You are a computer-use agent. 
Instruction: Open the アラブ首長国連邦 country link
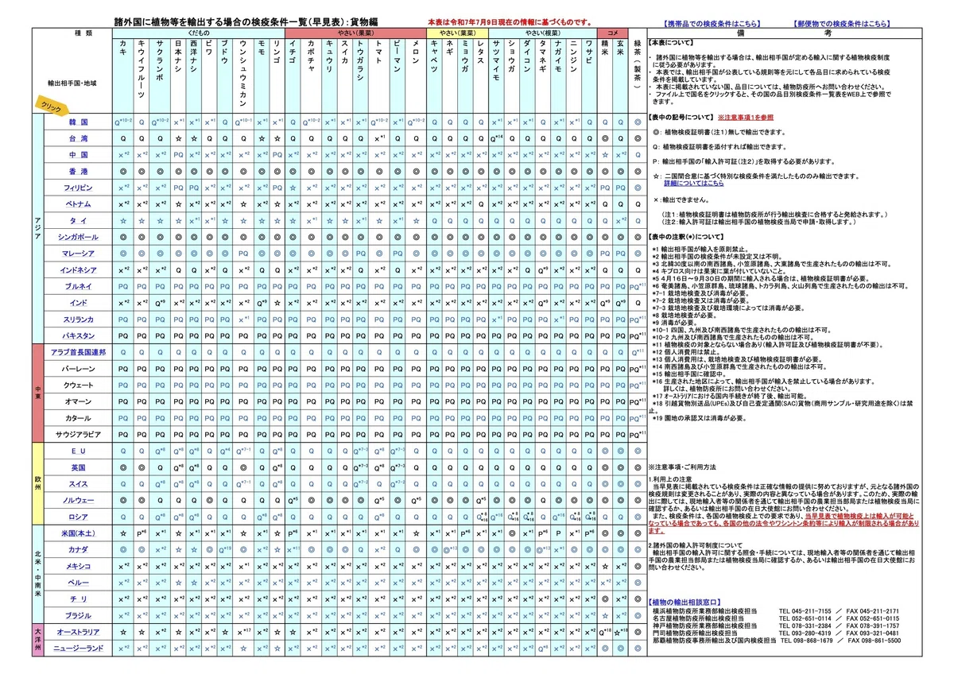click(78, 351)
